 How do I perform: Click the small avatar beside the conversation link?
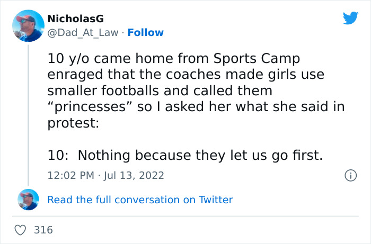[x=28, y=200]
